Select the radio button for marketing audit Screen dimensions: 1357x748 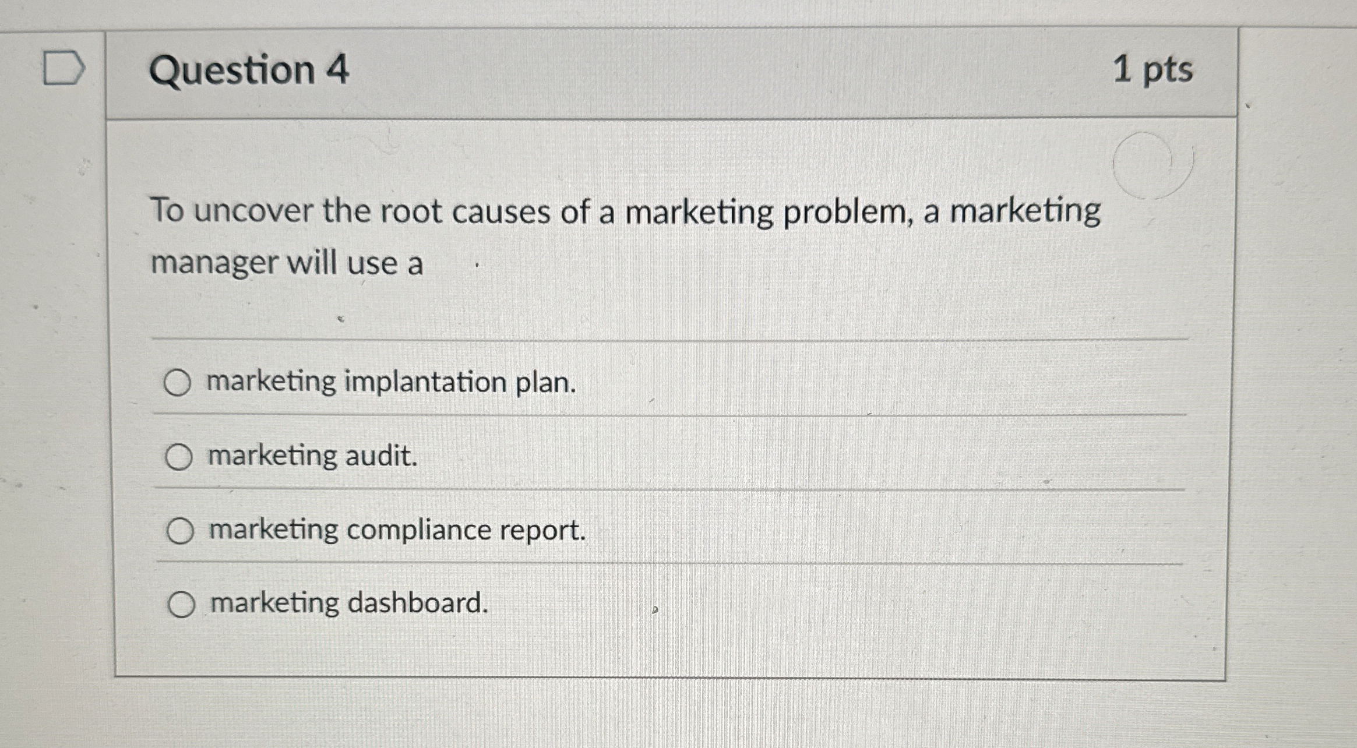[178, 457]
